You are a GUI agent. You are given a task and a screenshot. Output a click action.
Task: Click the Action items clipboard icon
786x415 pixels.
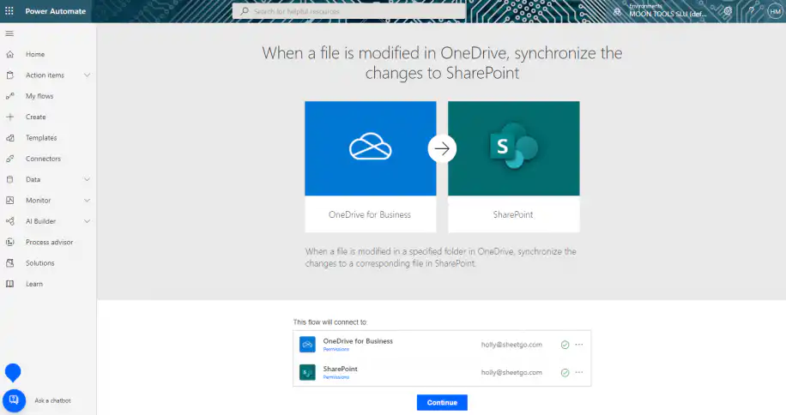(9, 75)
